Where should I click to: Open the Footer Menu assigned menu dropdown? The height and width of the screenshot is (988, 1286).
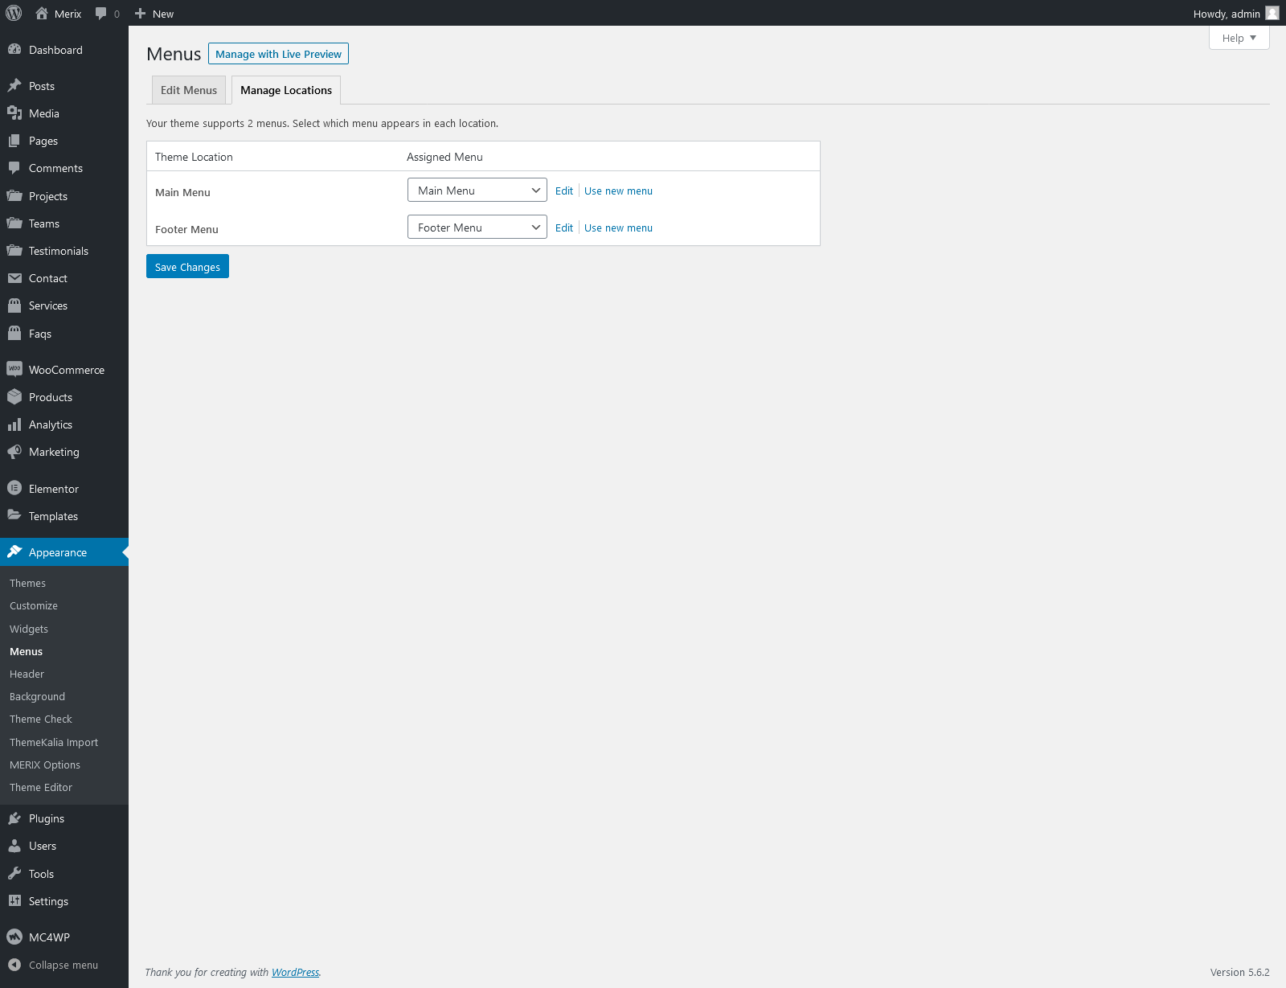477,227
